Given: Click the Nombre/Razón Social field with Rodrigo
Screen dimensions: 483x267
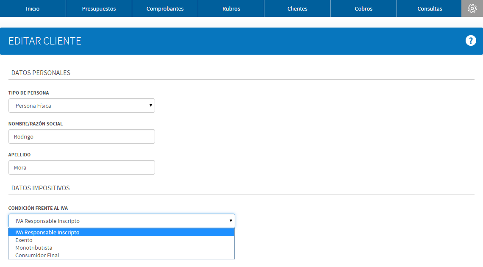Looking at the screenshot, I should (x=82, y=136).
